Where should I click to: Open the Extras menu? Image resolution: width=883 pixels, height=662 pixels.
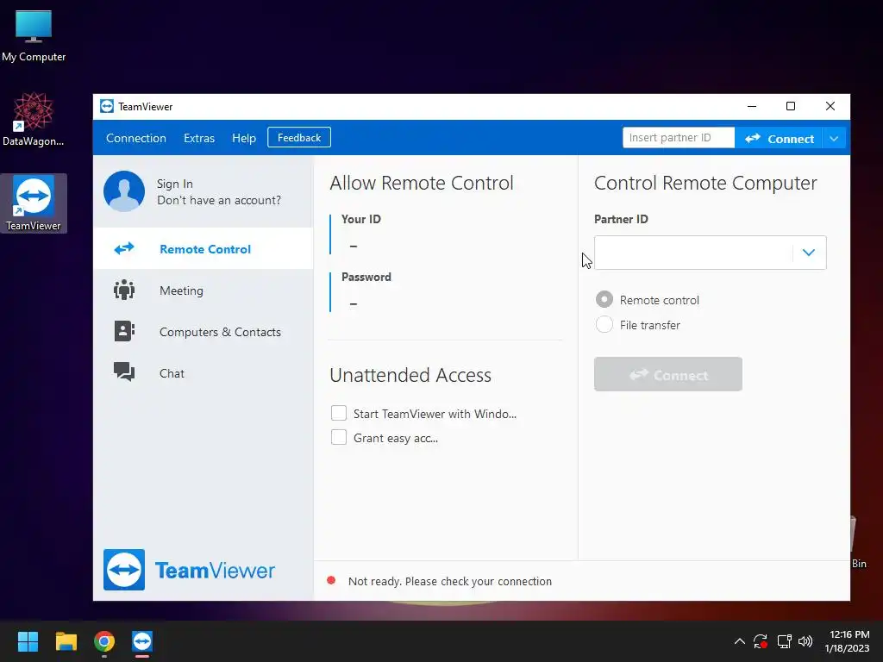pos(199,138)
